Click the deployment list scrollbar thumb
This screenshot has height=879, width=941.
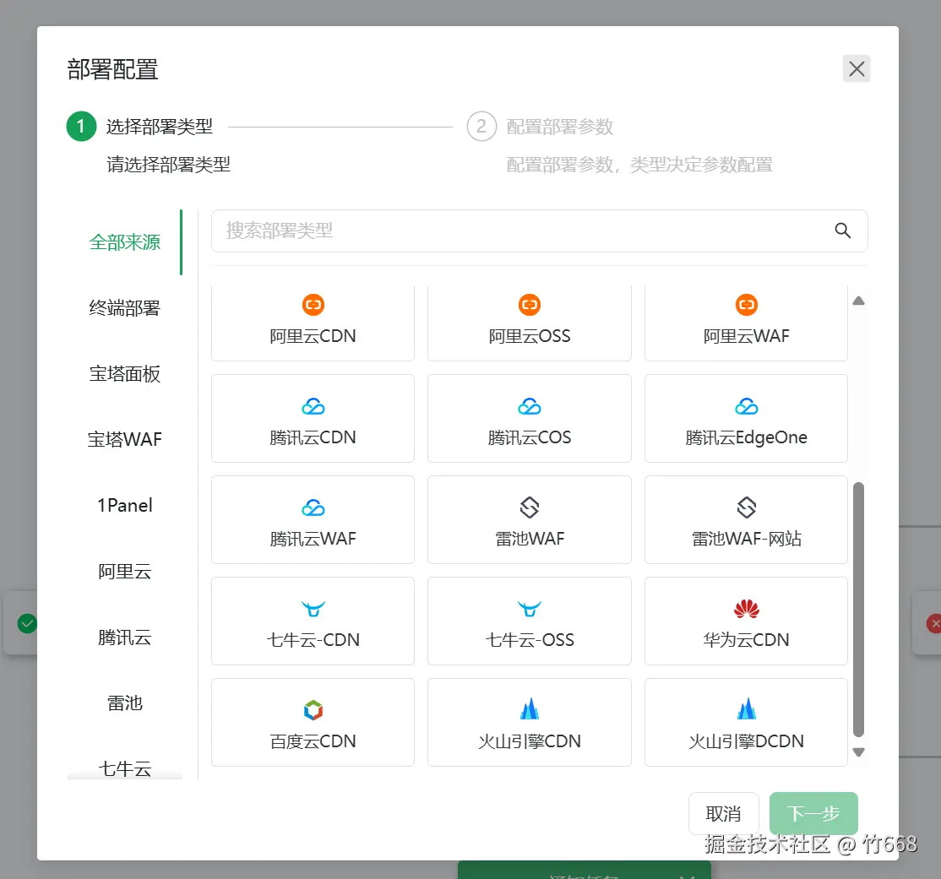pos(859,609)
